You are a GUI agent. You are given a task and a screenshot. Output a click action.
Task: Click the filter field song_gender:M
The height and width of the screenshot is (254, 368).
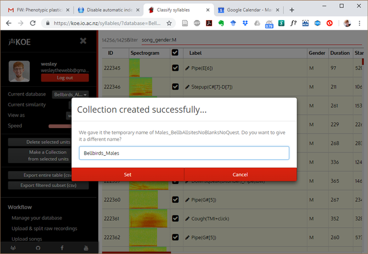click(x=252, y=40)
